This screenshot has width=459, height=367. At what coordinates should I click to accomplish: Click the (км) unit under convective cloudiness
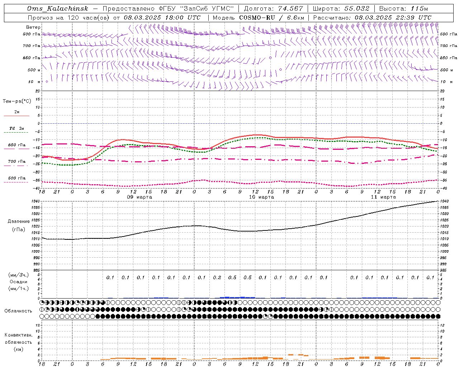point(18,349)
